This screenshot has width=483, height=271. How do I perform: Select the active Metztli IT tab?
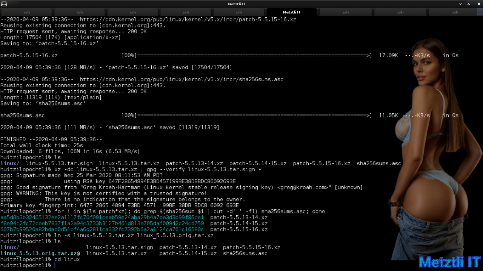click(x=292, y=12)
